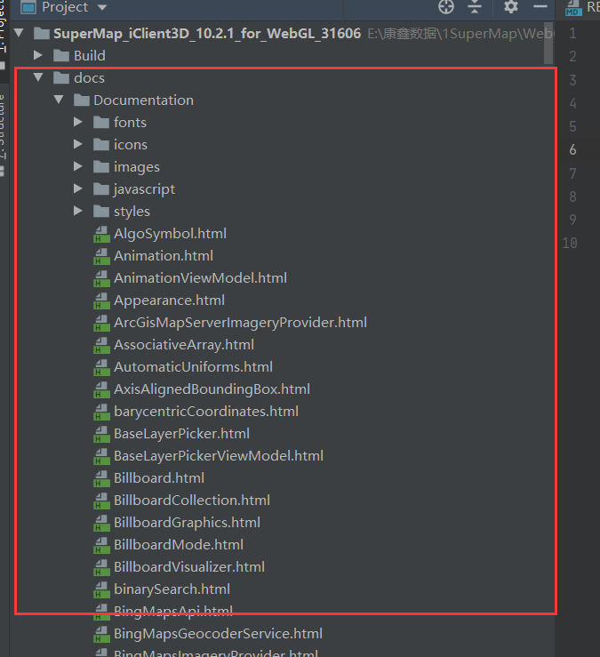Click line number 1 in editor gutter
The image size is (600, 657).
point(572,33)
